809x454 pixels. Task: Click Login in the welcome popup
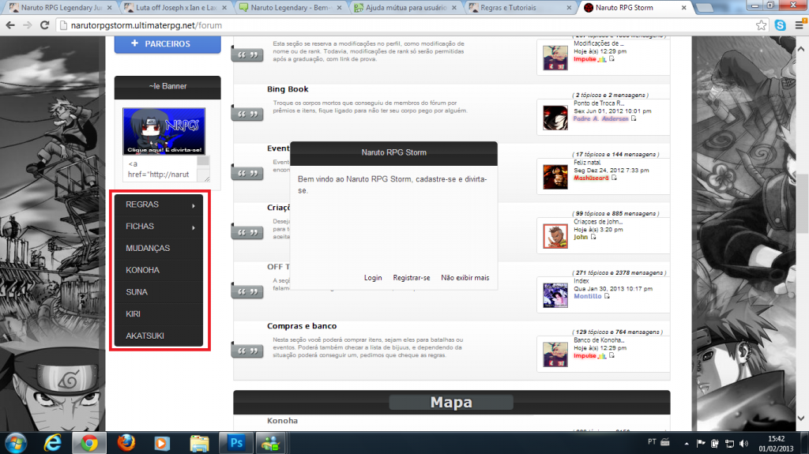pyautogui.click(x=373, y=278)
